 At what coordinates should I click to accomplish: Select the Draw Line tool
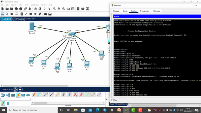[26, 14]
